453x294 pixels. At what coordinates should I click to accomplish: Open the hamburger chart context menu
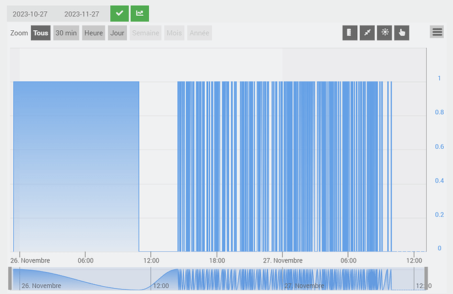(437, 31)
